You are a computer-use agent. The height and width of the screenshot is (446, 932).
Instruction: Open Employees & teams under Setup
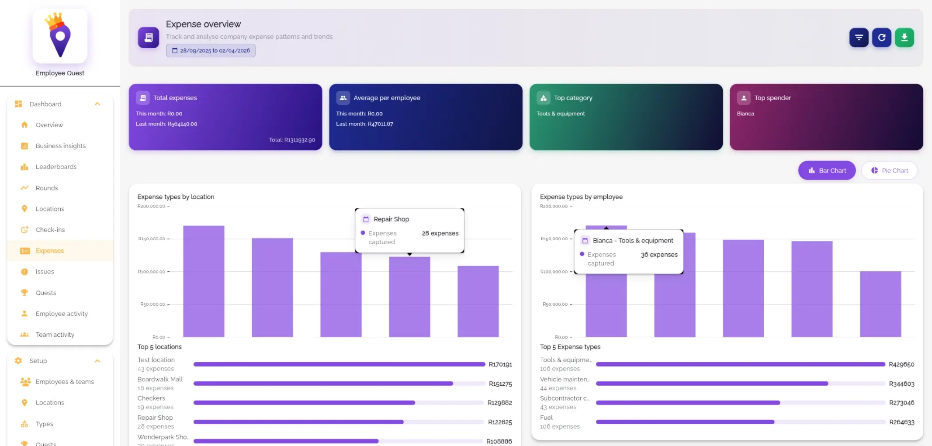point(65,381)
